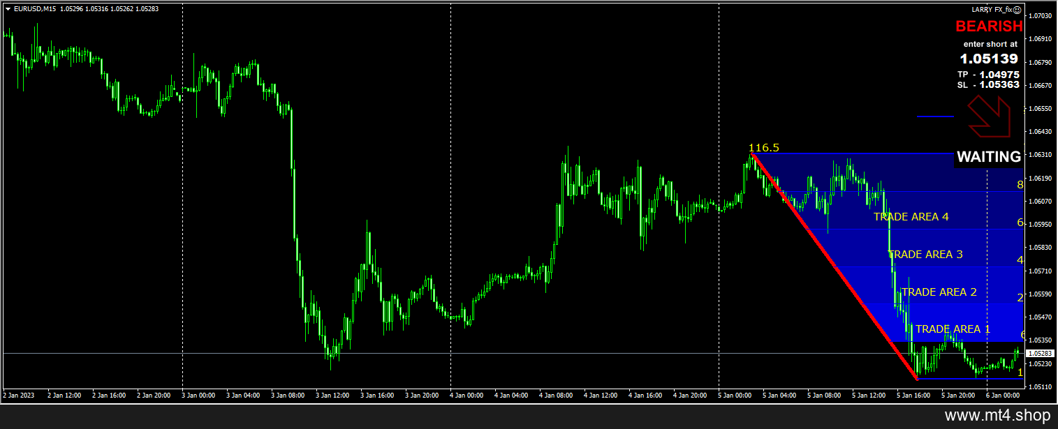This screenshot has height=429, width=1058.
Task: Click the '2 Jan 2023' time axis label
Action: (x=20, y=396)
